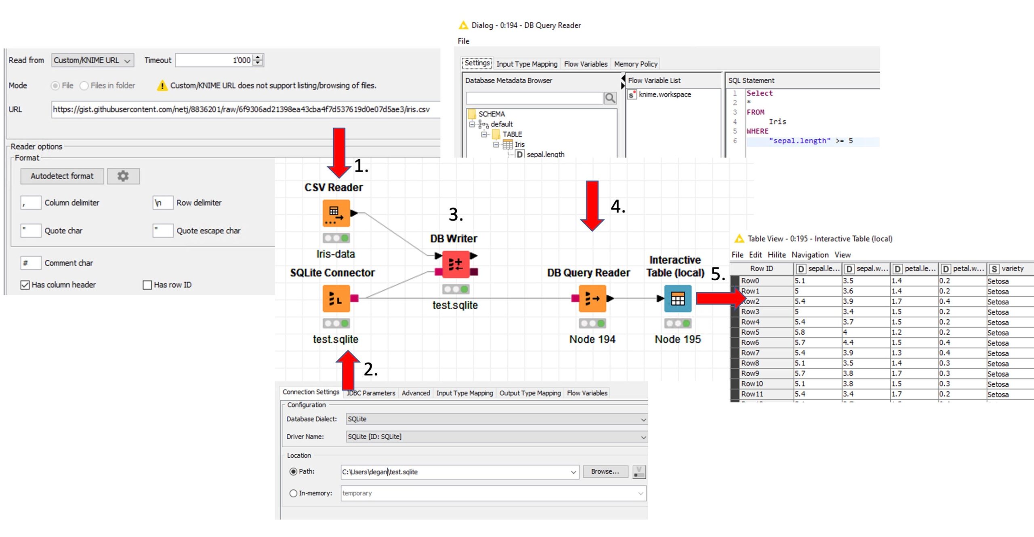Click the Browse button for path
The height and width of the screenshot is (537, 1034).
(x=605, y=472)
